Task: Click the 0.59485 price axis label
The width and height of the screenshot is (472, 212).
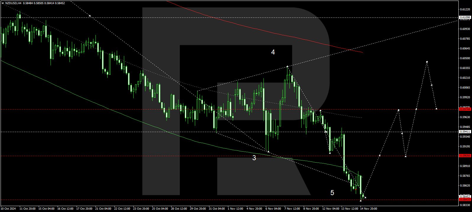Action: [x=465, y=127]
